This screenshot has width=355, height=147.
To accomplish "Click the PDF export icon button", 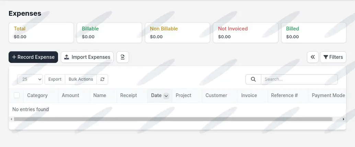I will coord(123,57).
